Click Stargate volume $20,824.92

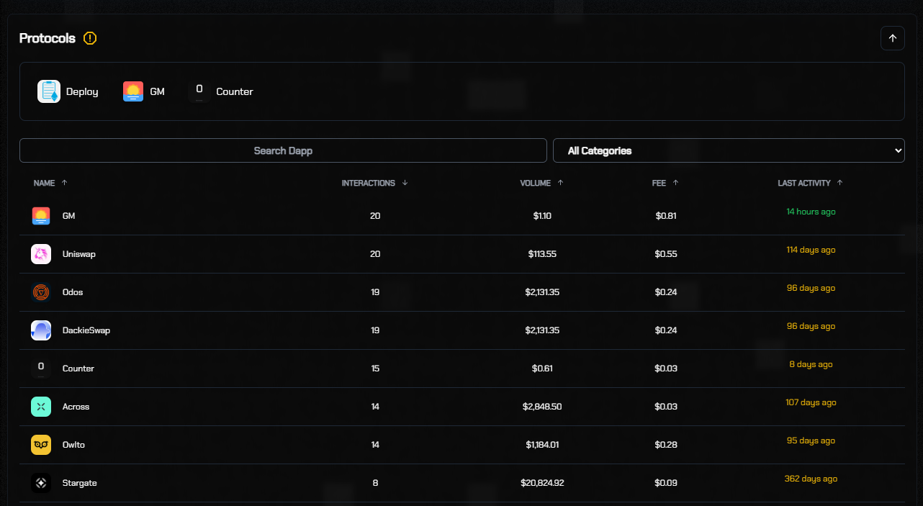point(542,483)
